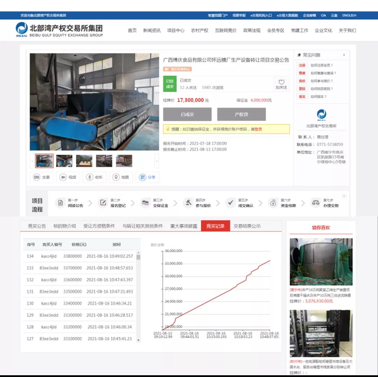Image resolution: width=378 pixels, height=377 pixels.
Task: Click step seven delivery scales icon
Action: (x=316, y=203)
